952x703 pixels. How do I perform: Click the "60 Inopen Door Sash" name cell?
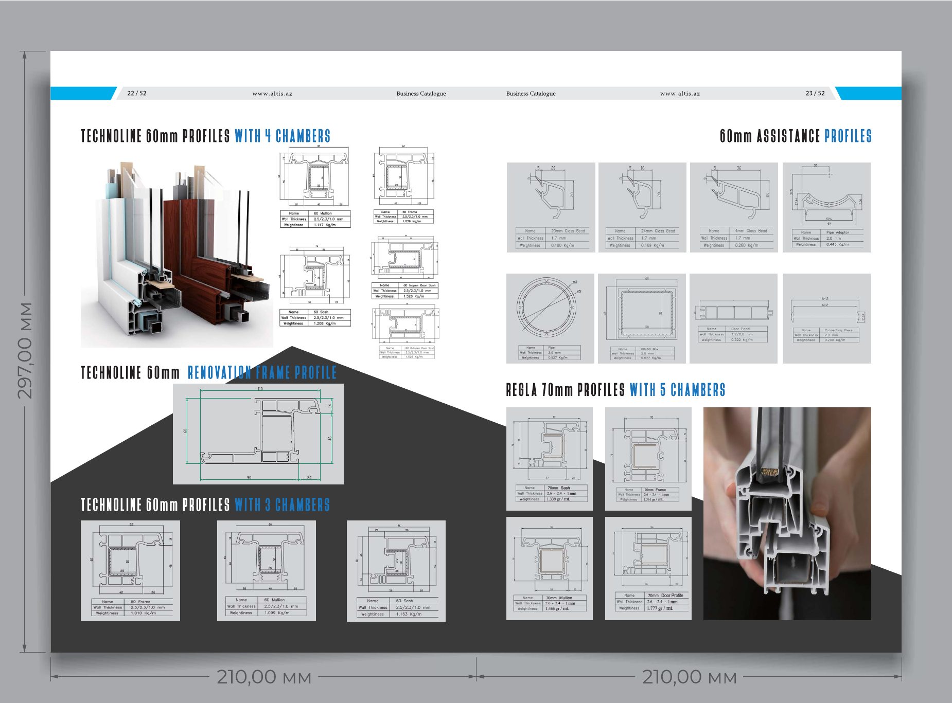coord(419,285)
